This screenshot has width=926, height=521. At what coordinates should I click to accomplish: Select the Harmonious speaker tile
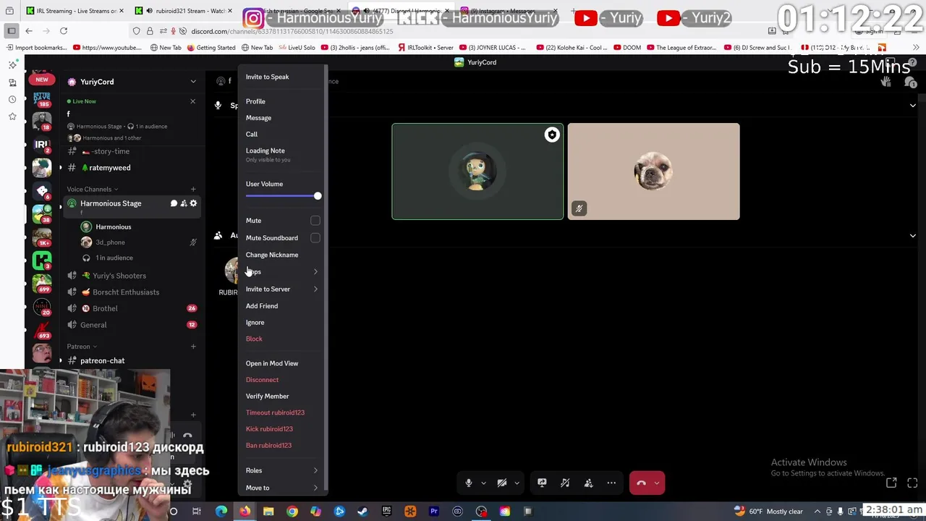coord(477,171)
